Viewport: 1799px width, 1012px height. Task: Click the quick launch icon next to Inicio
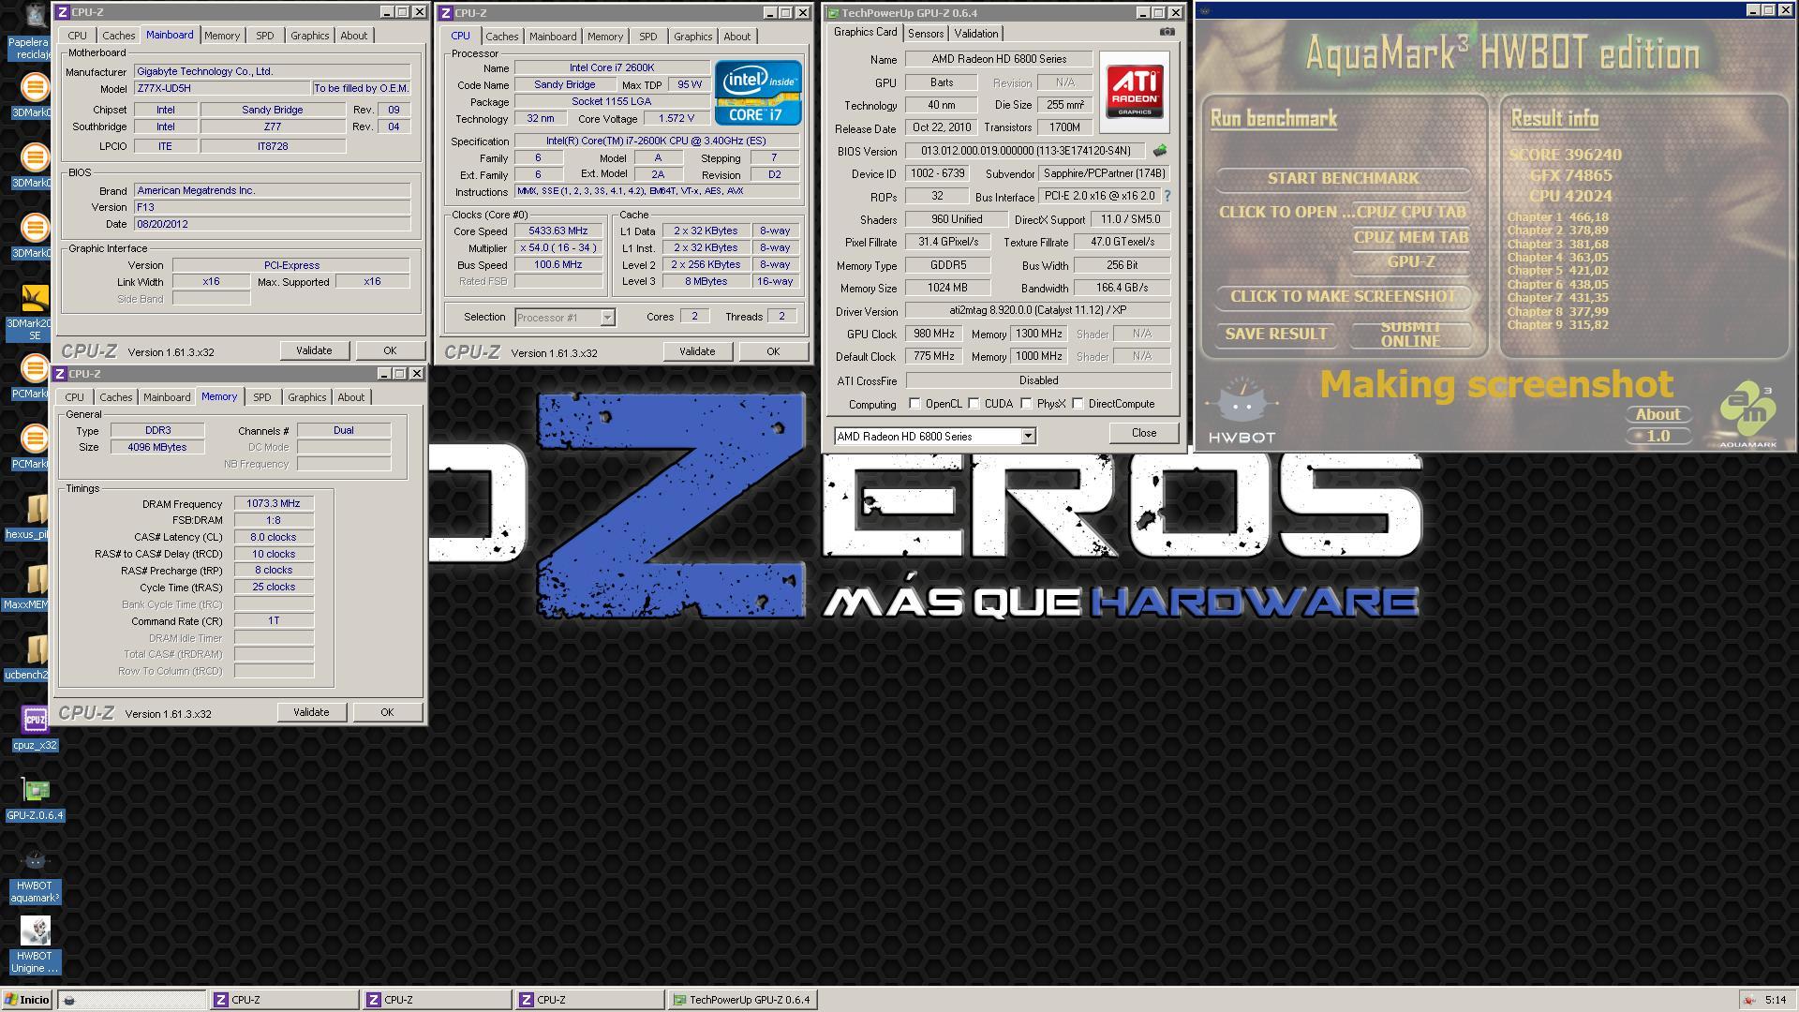coord(68,1000)
